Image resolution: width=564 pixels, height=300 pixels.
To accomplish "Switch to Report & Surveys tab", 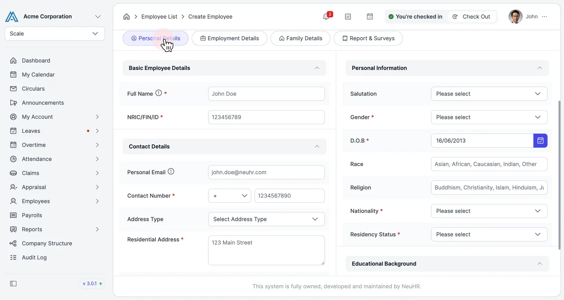I will click(368, 38).
